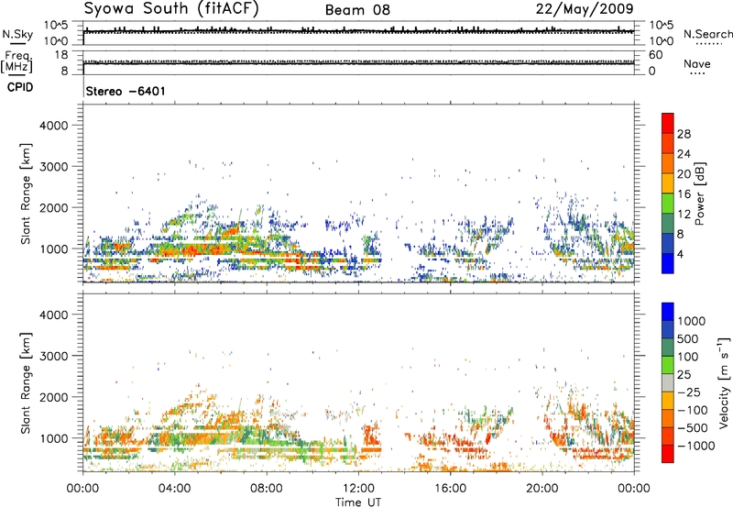Click the '25' label on the Velocity colorbar
Screen dimensions: 733x508
pyautogui.click(x=684, y=375)
